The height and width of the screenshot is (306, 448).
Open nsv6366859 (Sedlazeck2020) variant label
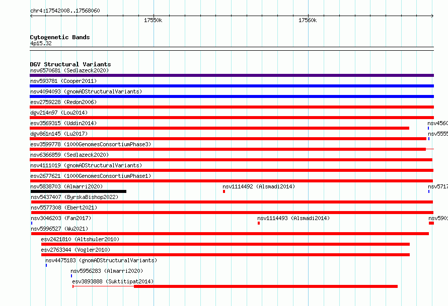(69, 155)
